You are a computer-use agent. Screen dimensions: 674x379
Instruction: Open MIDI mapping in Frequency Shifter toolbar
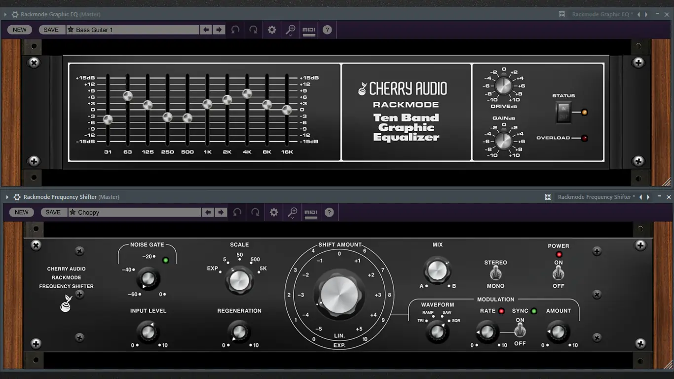pyautogui.click(x=311, y=213)
